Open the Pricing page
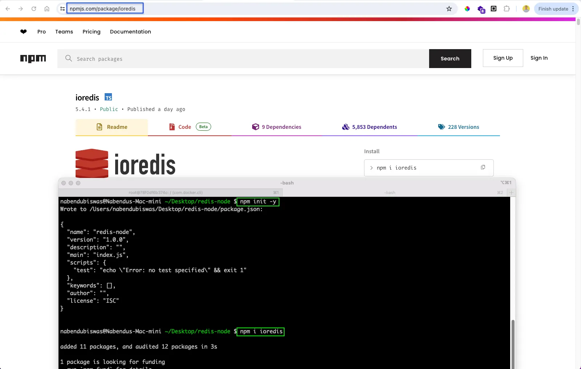 pos(91,32)
